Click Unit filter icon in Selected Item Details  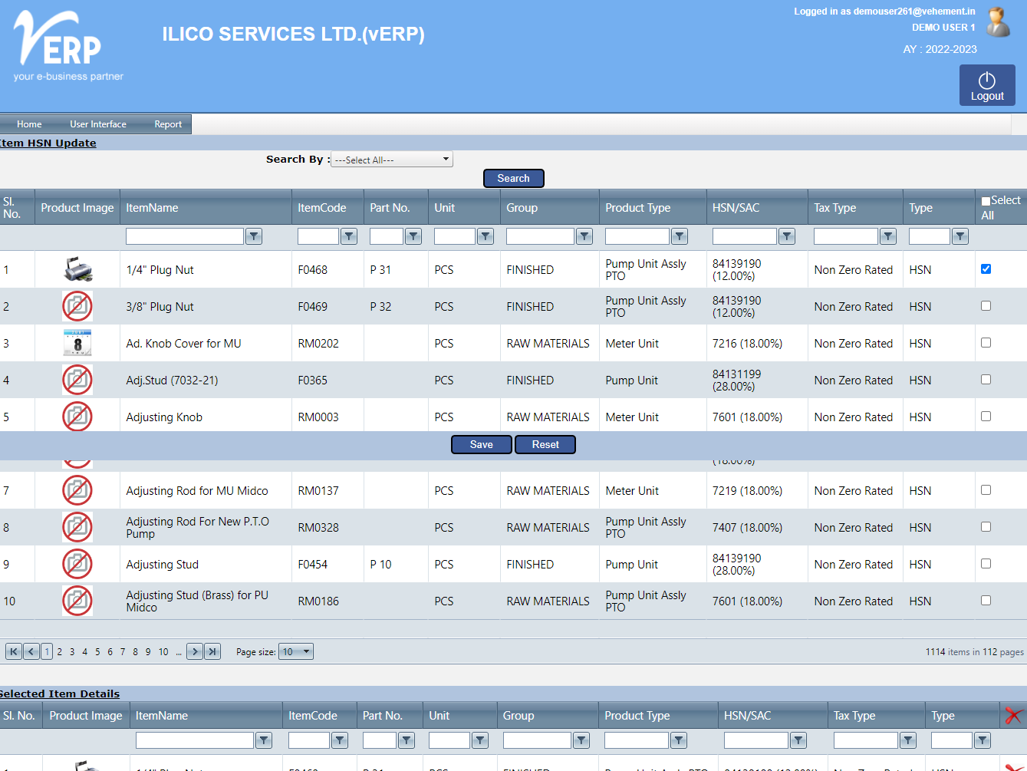(480, 740)
